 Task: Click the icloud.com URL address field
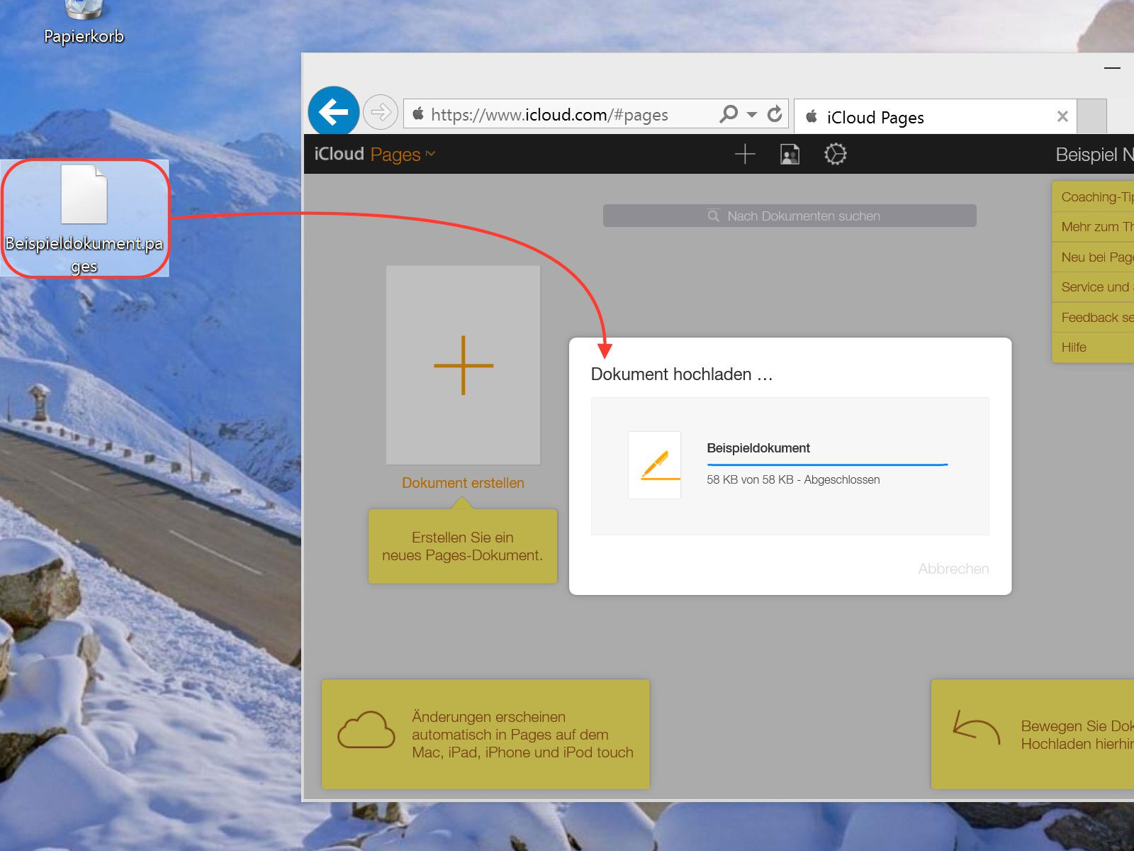(549, 114)
